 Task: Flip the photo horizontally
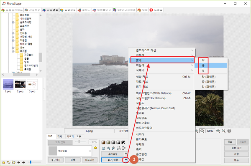click(118, 148)
